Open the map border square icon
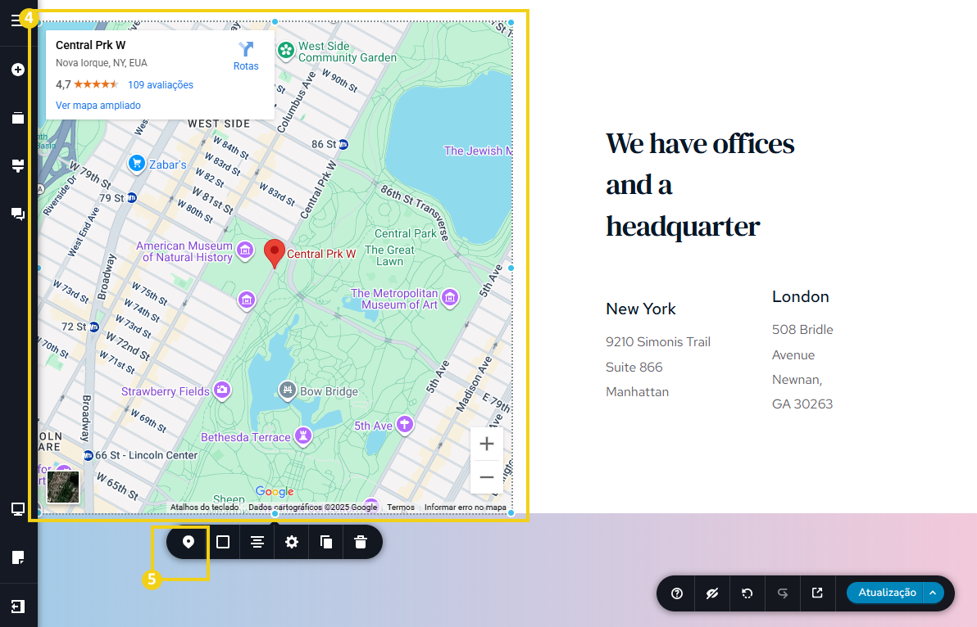 tap(223, 542)
